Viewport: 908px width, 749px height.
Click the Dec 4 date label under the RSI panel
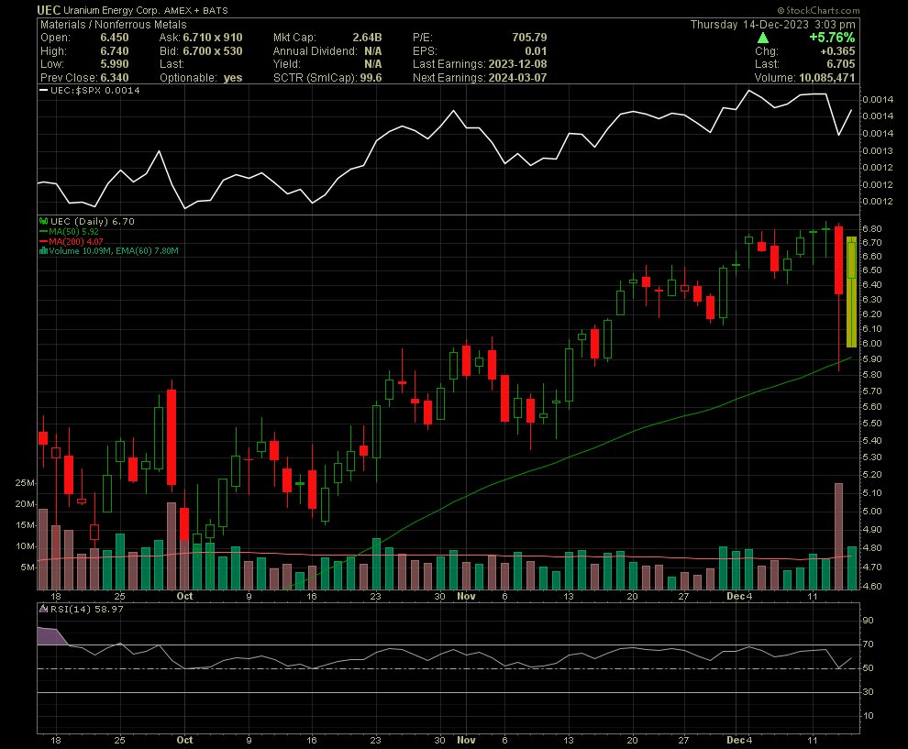[x=739, y=740]
